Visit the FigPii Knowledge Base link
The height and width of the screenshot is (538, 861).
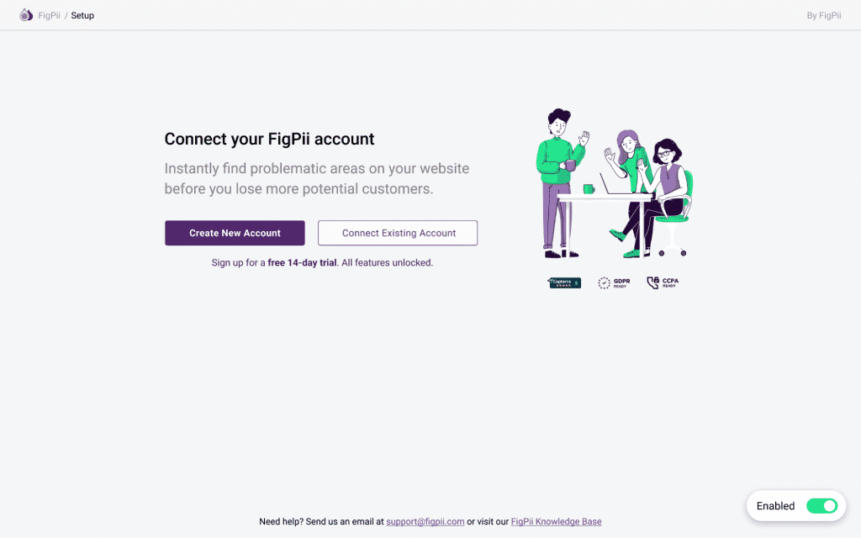(556, 521)
